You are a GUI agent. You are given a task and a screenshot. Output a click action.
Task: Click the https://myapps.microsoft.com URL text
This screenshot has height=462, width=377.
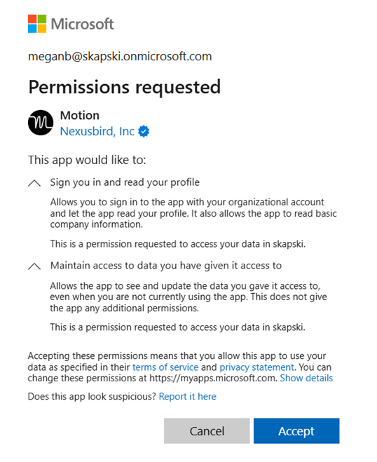pos(213,378)
